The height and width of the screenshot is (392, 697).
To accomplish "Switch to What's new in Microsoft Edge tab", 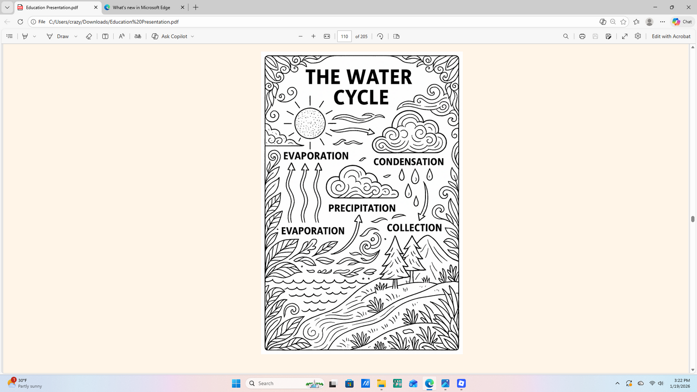I will (x=141, y=7).
